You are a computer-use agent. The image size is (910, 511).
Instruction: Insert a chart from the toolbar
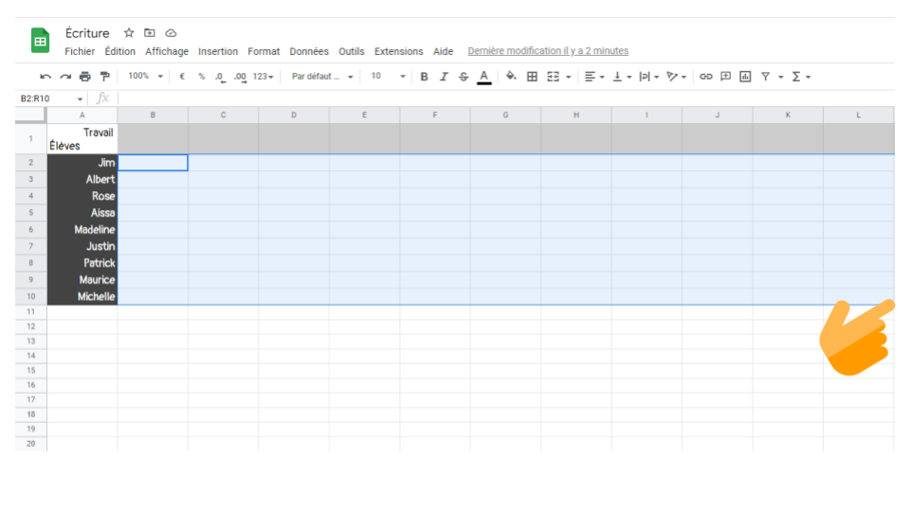(745, 77)
